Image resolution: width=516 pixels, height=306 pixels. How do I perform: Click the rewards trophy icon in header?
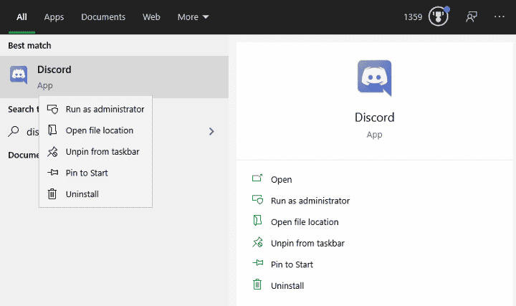(438, 16)
